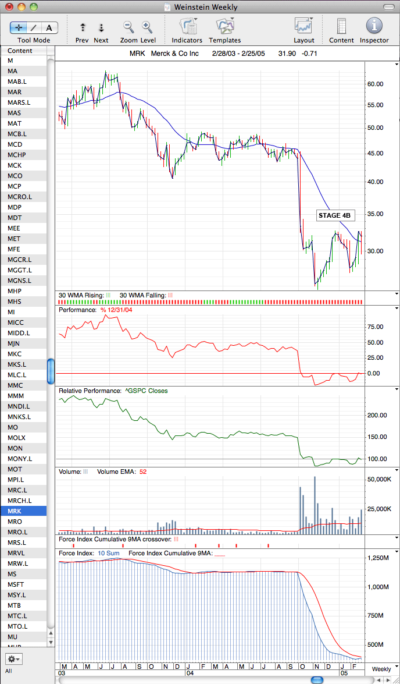Click the chart scroll right arrow
400x684 pixels.
387,680
